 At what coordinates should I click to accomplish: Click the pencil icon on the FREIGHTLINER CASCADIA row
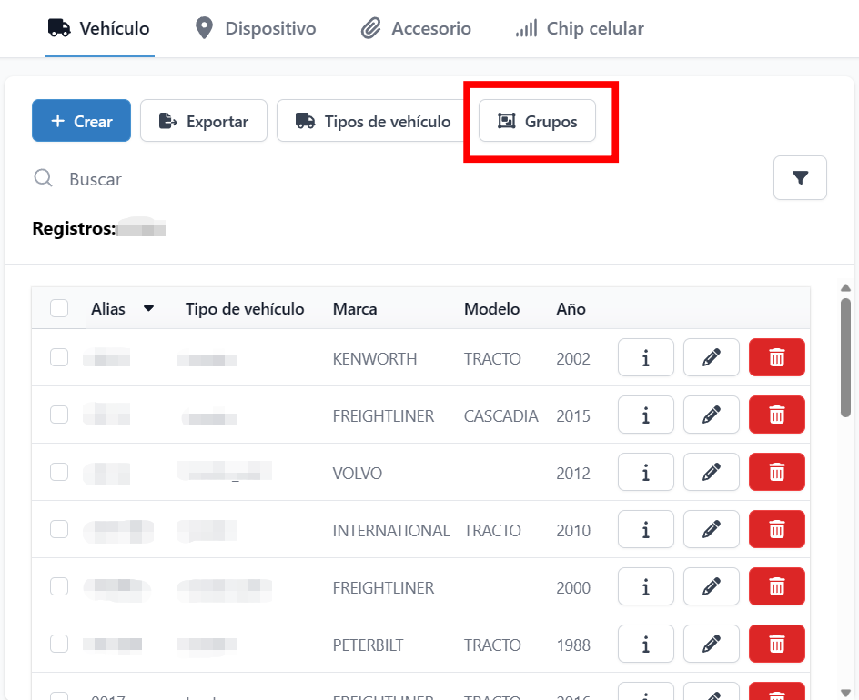coord(711,415)
